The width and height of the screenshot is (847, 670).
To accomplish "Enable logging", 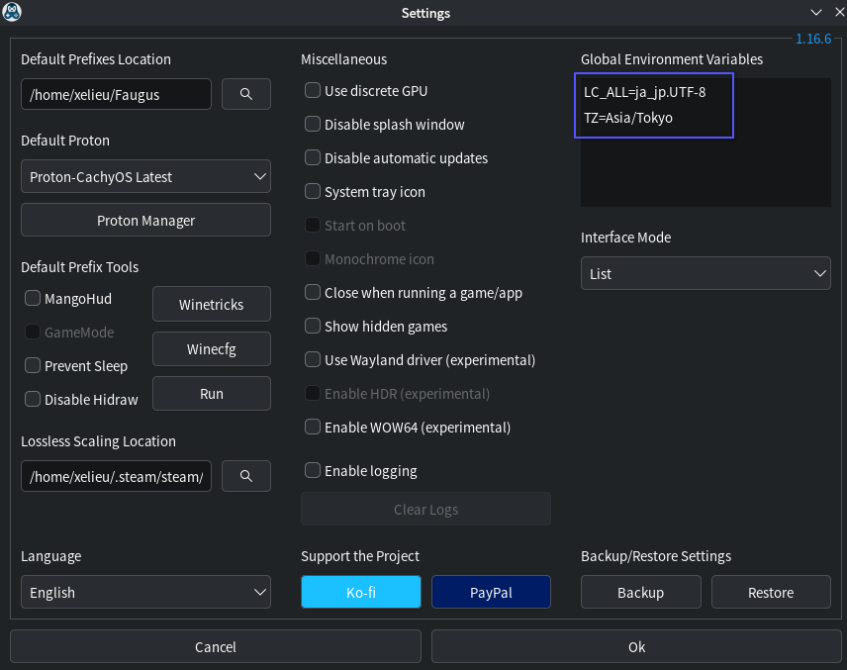I will 312,470.
